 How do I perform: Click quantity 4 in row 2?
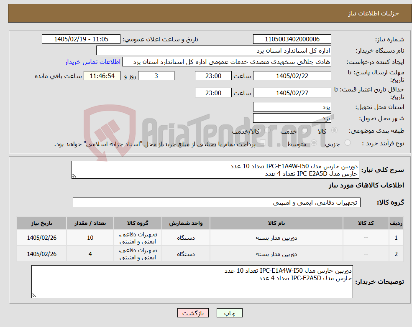point(90,254)
